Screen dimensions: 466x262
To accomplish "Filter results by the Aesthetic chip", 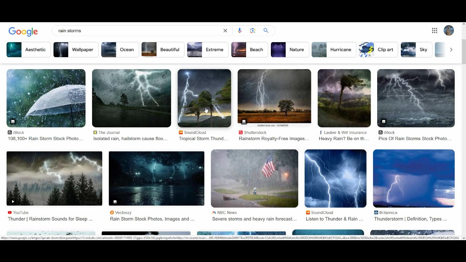I will point(28,49).
